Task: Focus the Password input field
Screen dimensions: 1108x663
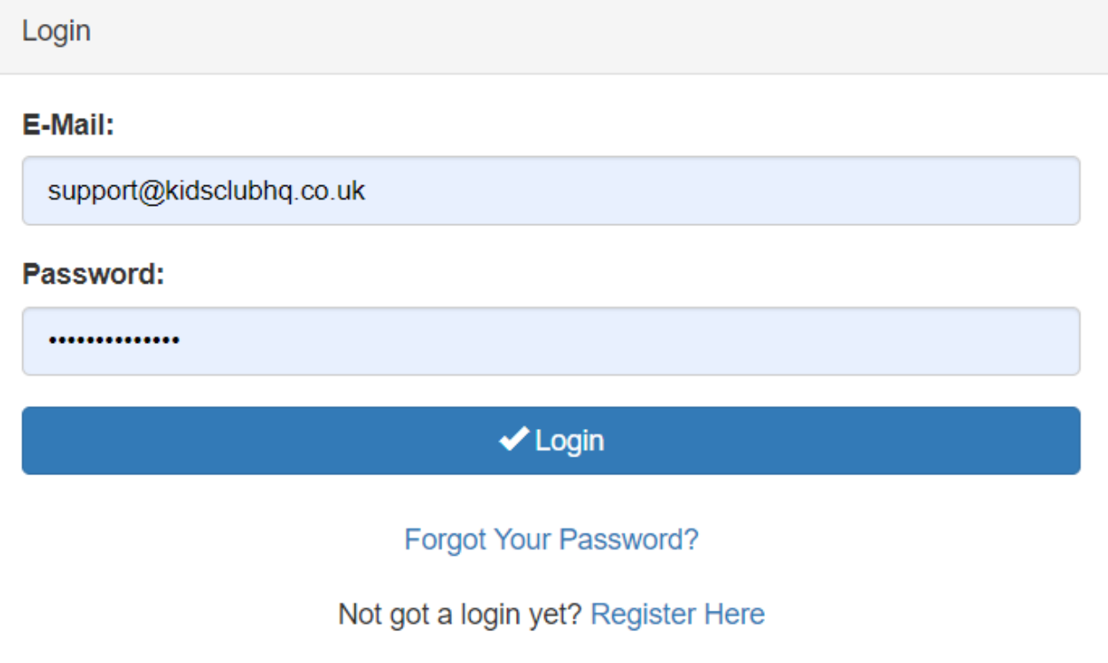Action: tap(550, 341)
